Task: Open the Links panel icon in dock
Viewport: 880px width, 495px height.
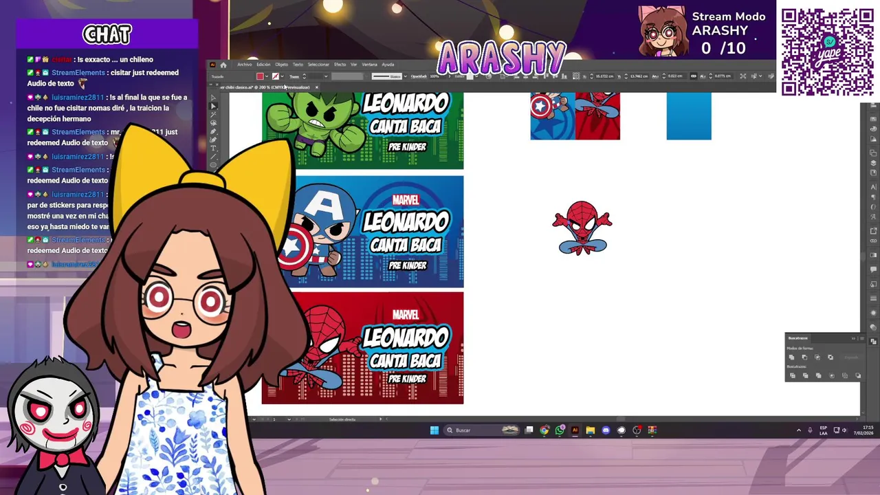Action: click(x=874, y=241)
